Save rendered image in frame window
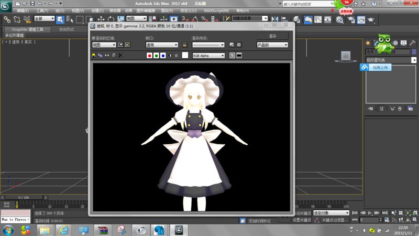419x236 pixels. 94,56
